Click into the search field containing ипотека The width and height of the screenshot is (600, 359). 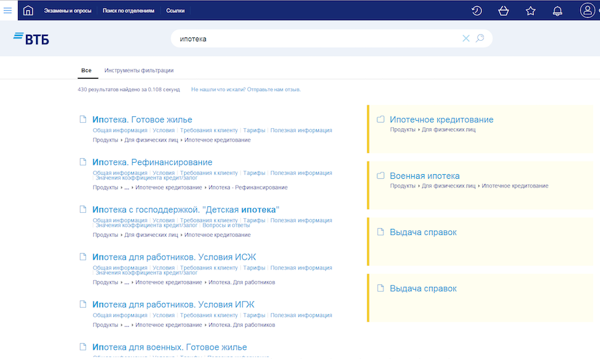(313, 39)
